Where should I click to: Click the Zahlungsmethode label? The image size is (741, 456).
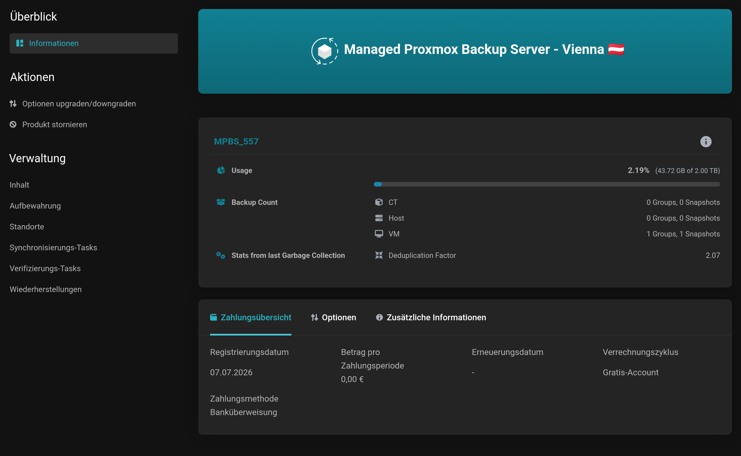click(x=244, y=399)
